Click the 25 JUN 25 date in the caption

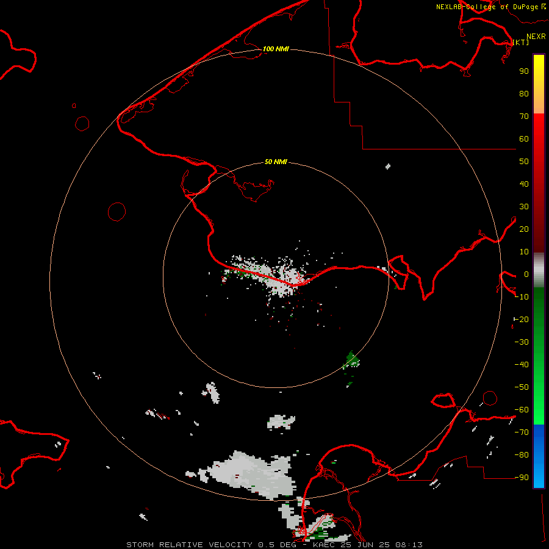click(365, 545)
